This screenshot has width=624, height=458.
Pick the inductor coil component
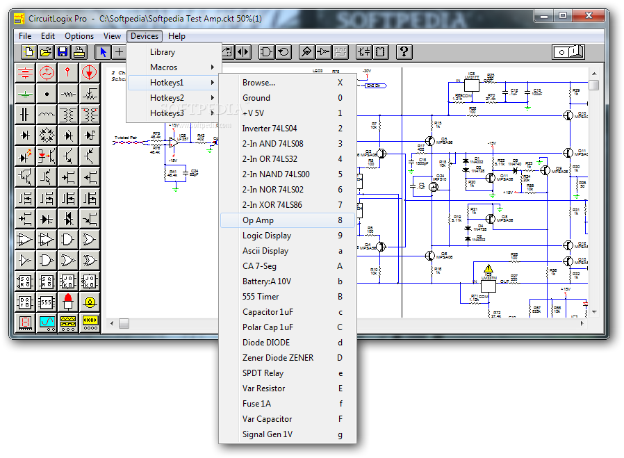tap(47, 114)
